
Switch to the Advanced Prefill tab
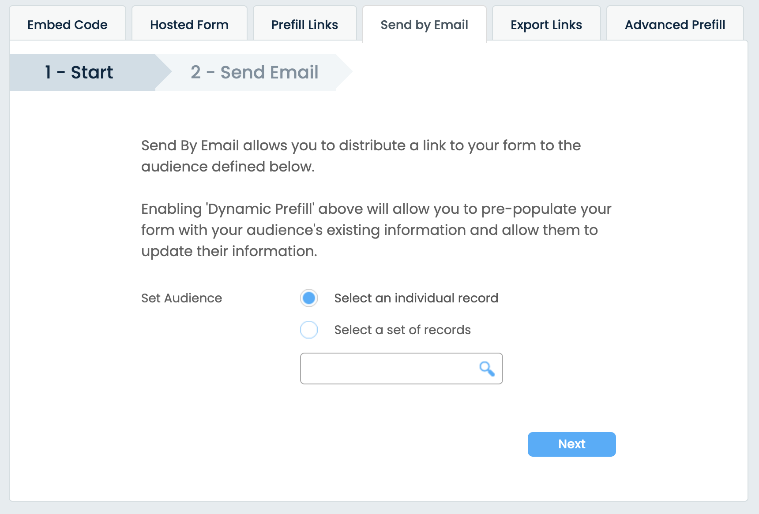pyautogui.click(x=674, y=24)
